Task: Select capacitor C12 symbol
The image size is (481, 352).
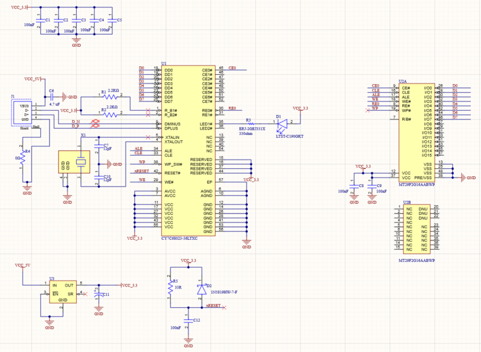Action: pos(188,321)
